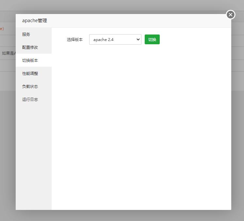
Task: Click the chevron arrow in version selector
Action: pos(138,39)
